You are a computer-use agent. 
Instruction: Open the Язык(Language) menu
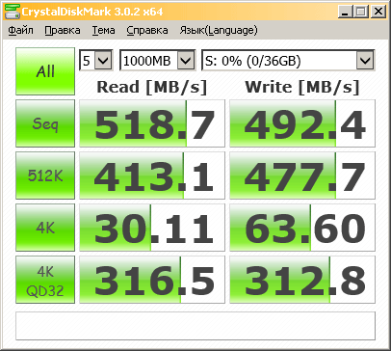click(219, 30)
